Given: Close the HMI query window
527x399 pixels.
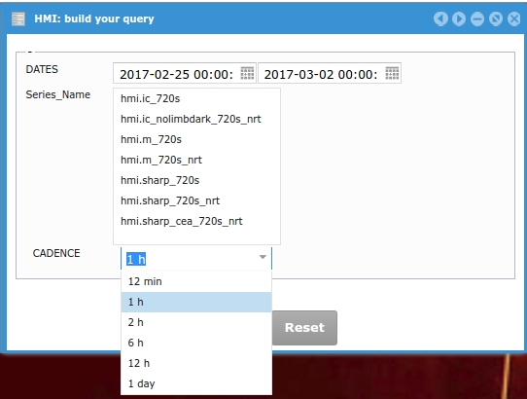Looking at the screenshot, I should (x=514, y=18).
